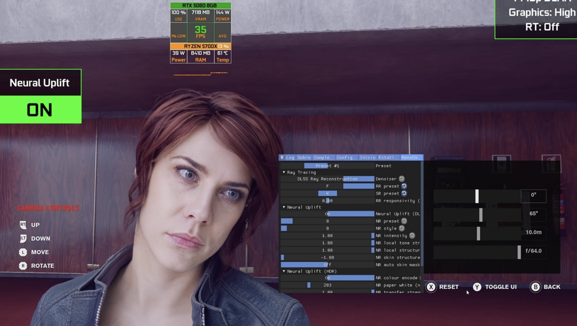577x326 pixels.
Task: Set the NR intensity 1.00 slider
Action: 327,236
